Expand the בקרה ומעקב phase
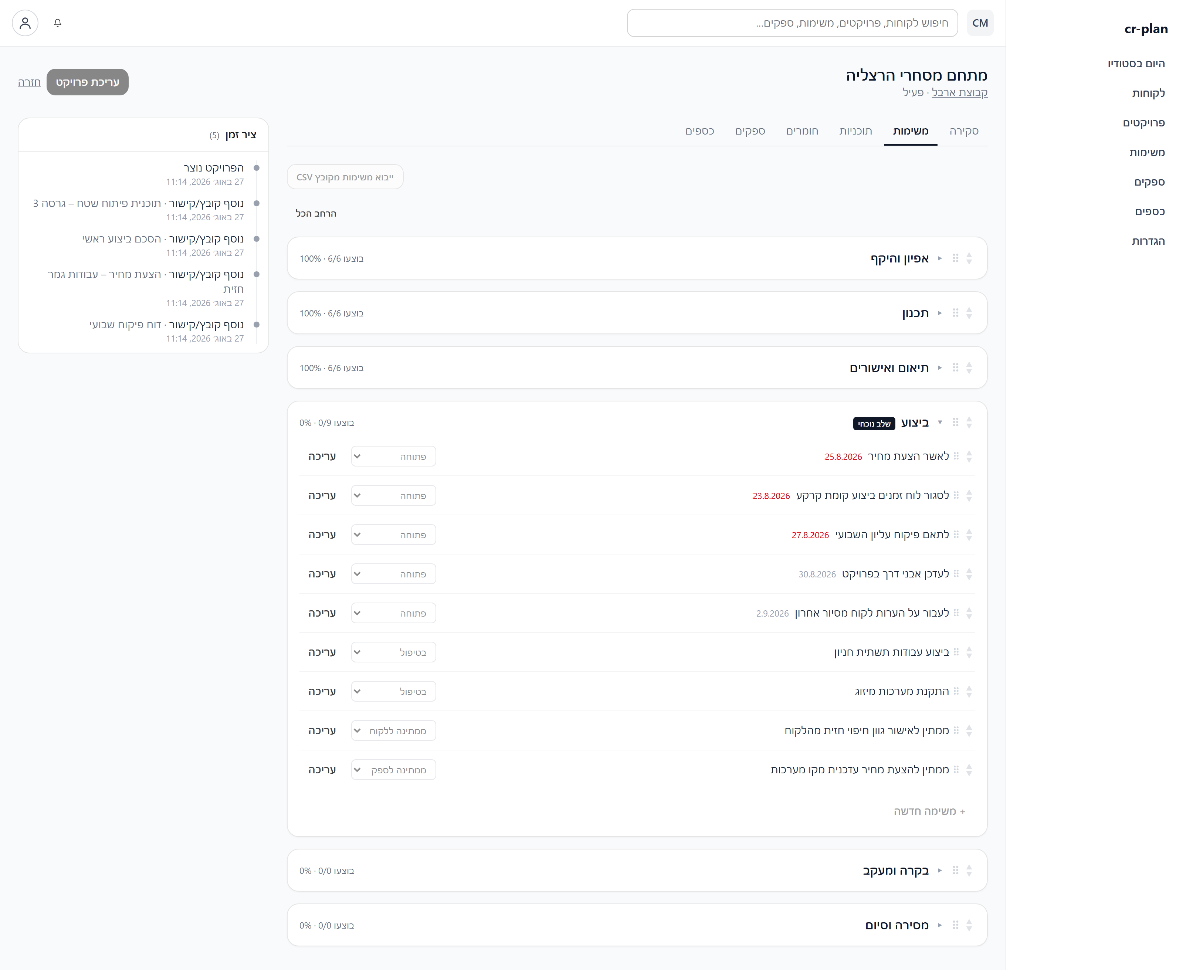Screen dimensions: 1183x970 [x=940, y=871]
